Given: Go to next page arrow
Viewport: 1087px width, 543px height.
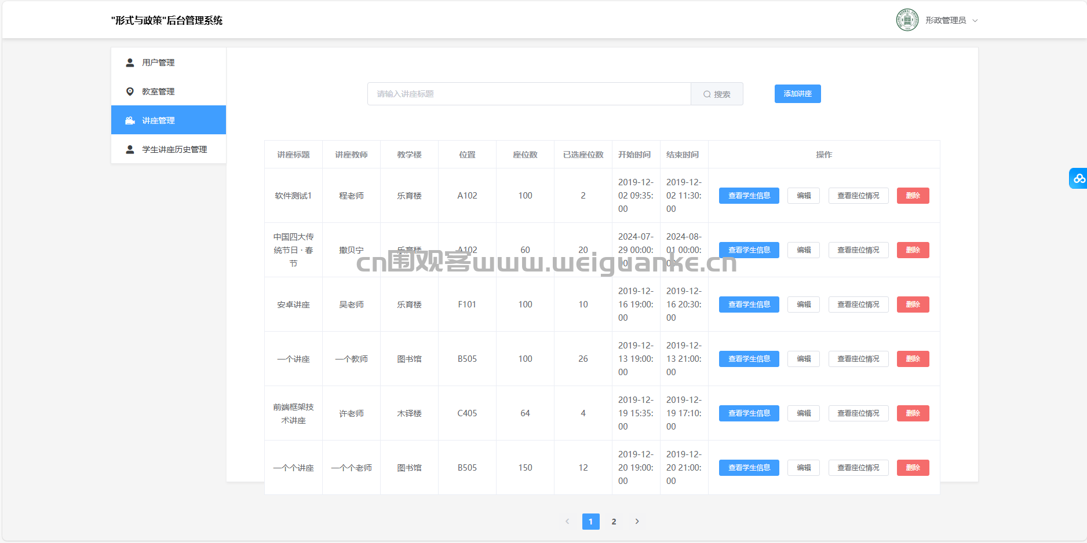Looking at the screenshot, I should coord(637,522).
